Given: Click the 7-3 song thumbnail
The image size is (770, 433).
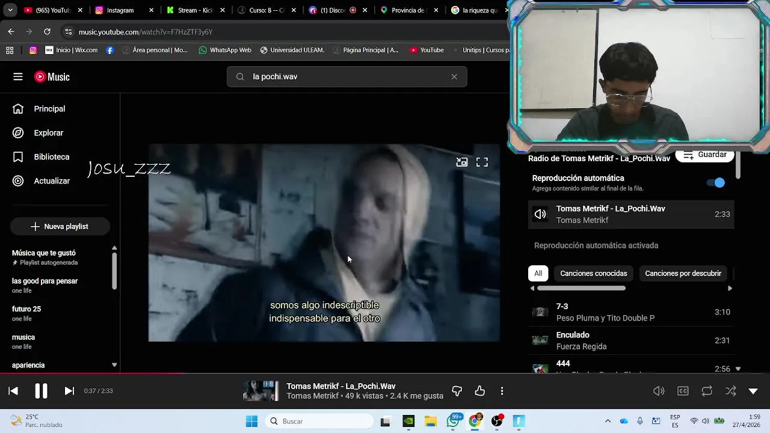Looking at the screenshot, I should tap(540, 312).
